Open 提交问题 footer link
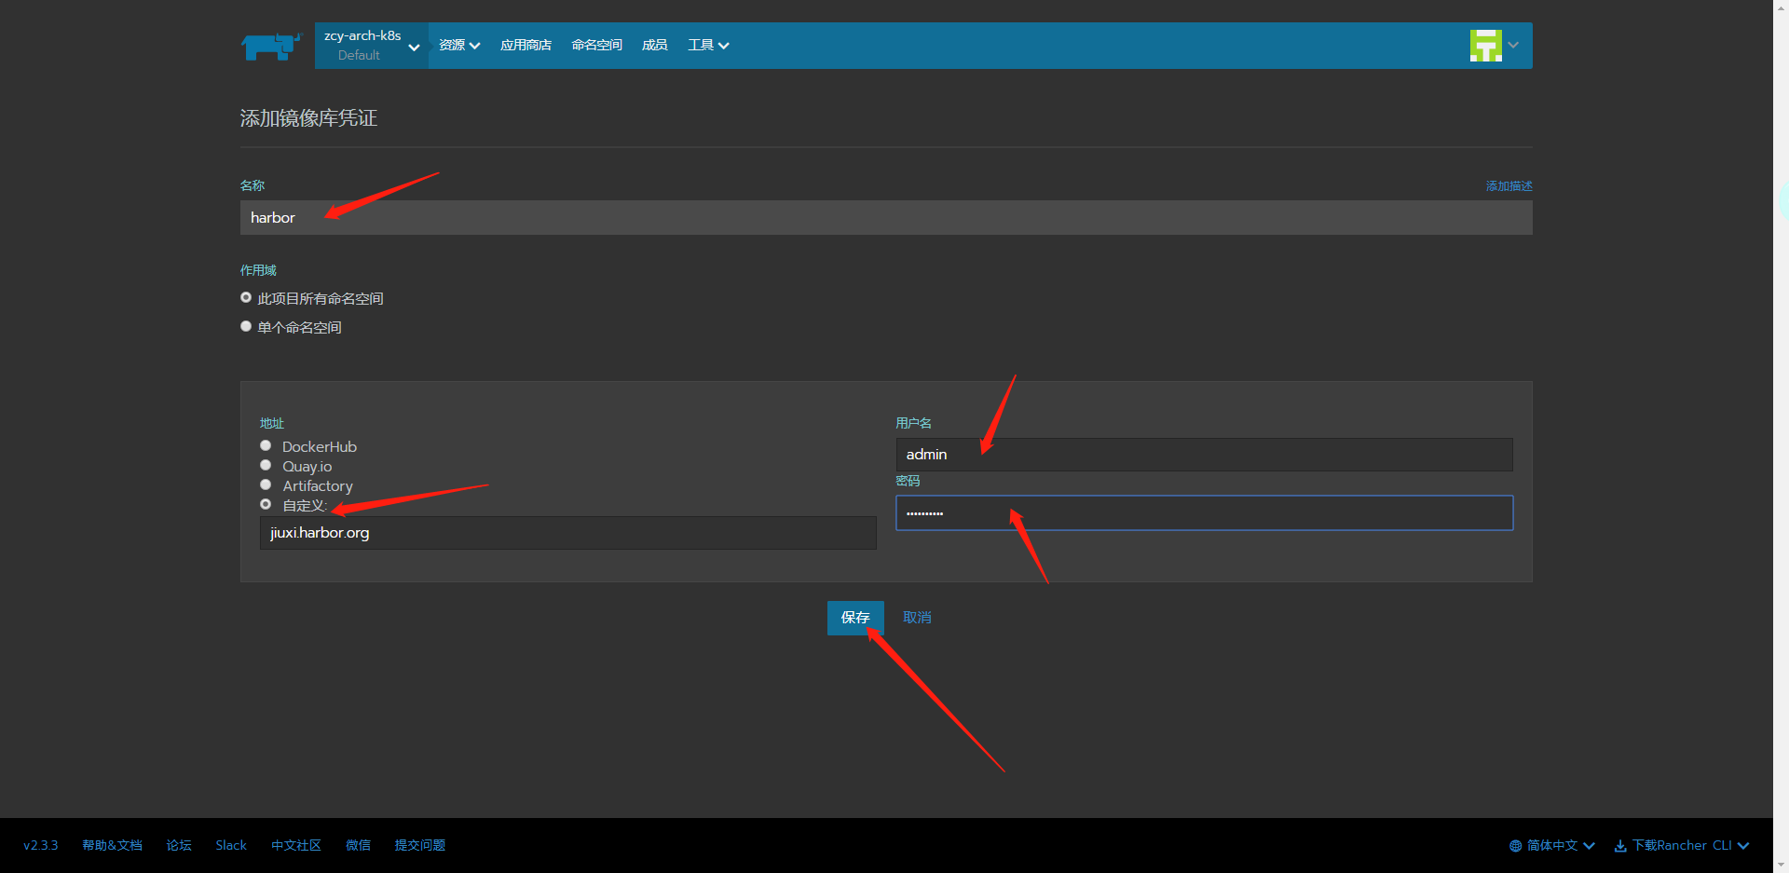This screenshot has height=873, width=1789. point(420,846)
